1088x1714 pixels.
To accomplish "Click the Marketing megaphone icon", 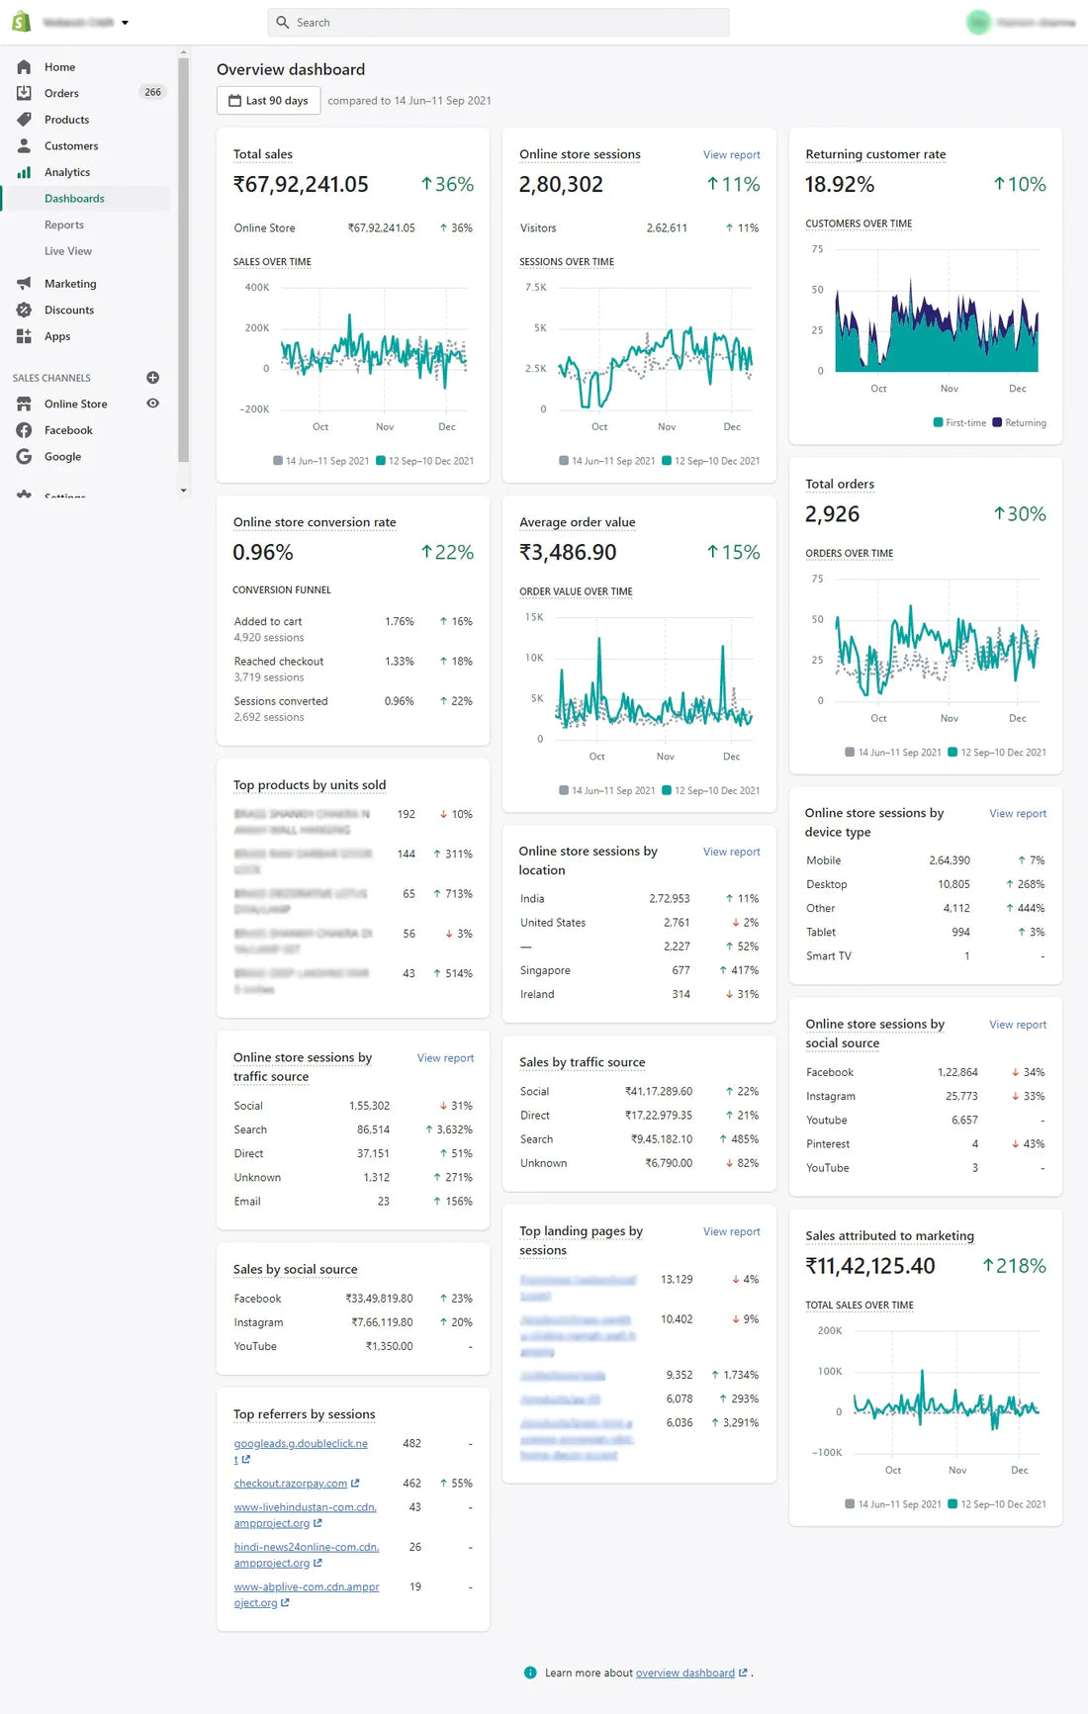I will 24,284.
